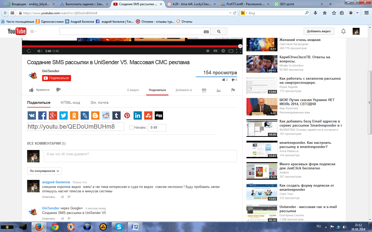Click 'Добавить видео' upload button
Screen dimensions: 372x232
coord(319,31)
